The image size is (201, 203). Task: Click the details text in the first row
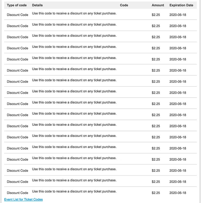pos(74,13)
